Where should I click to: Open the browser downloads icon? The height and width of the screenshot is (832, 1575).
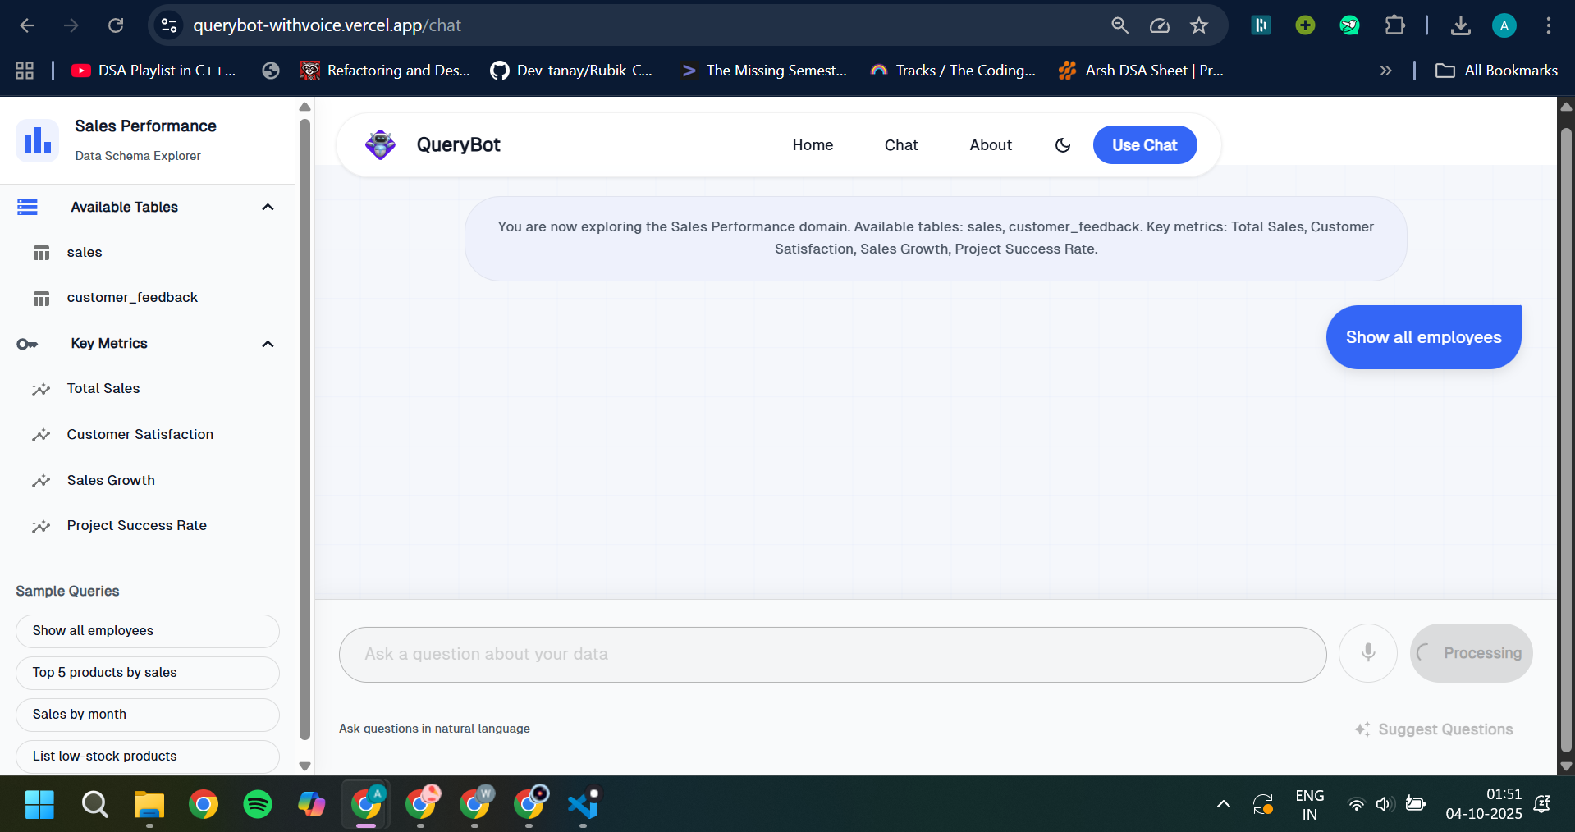point(1460,25)
